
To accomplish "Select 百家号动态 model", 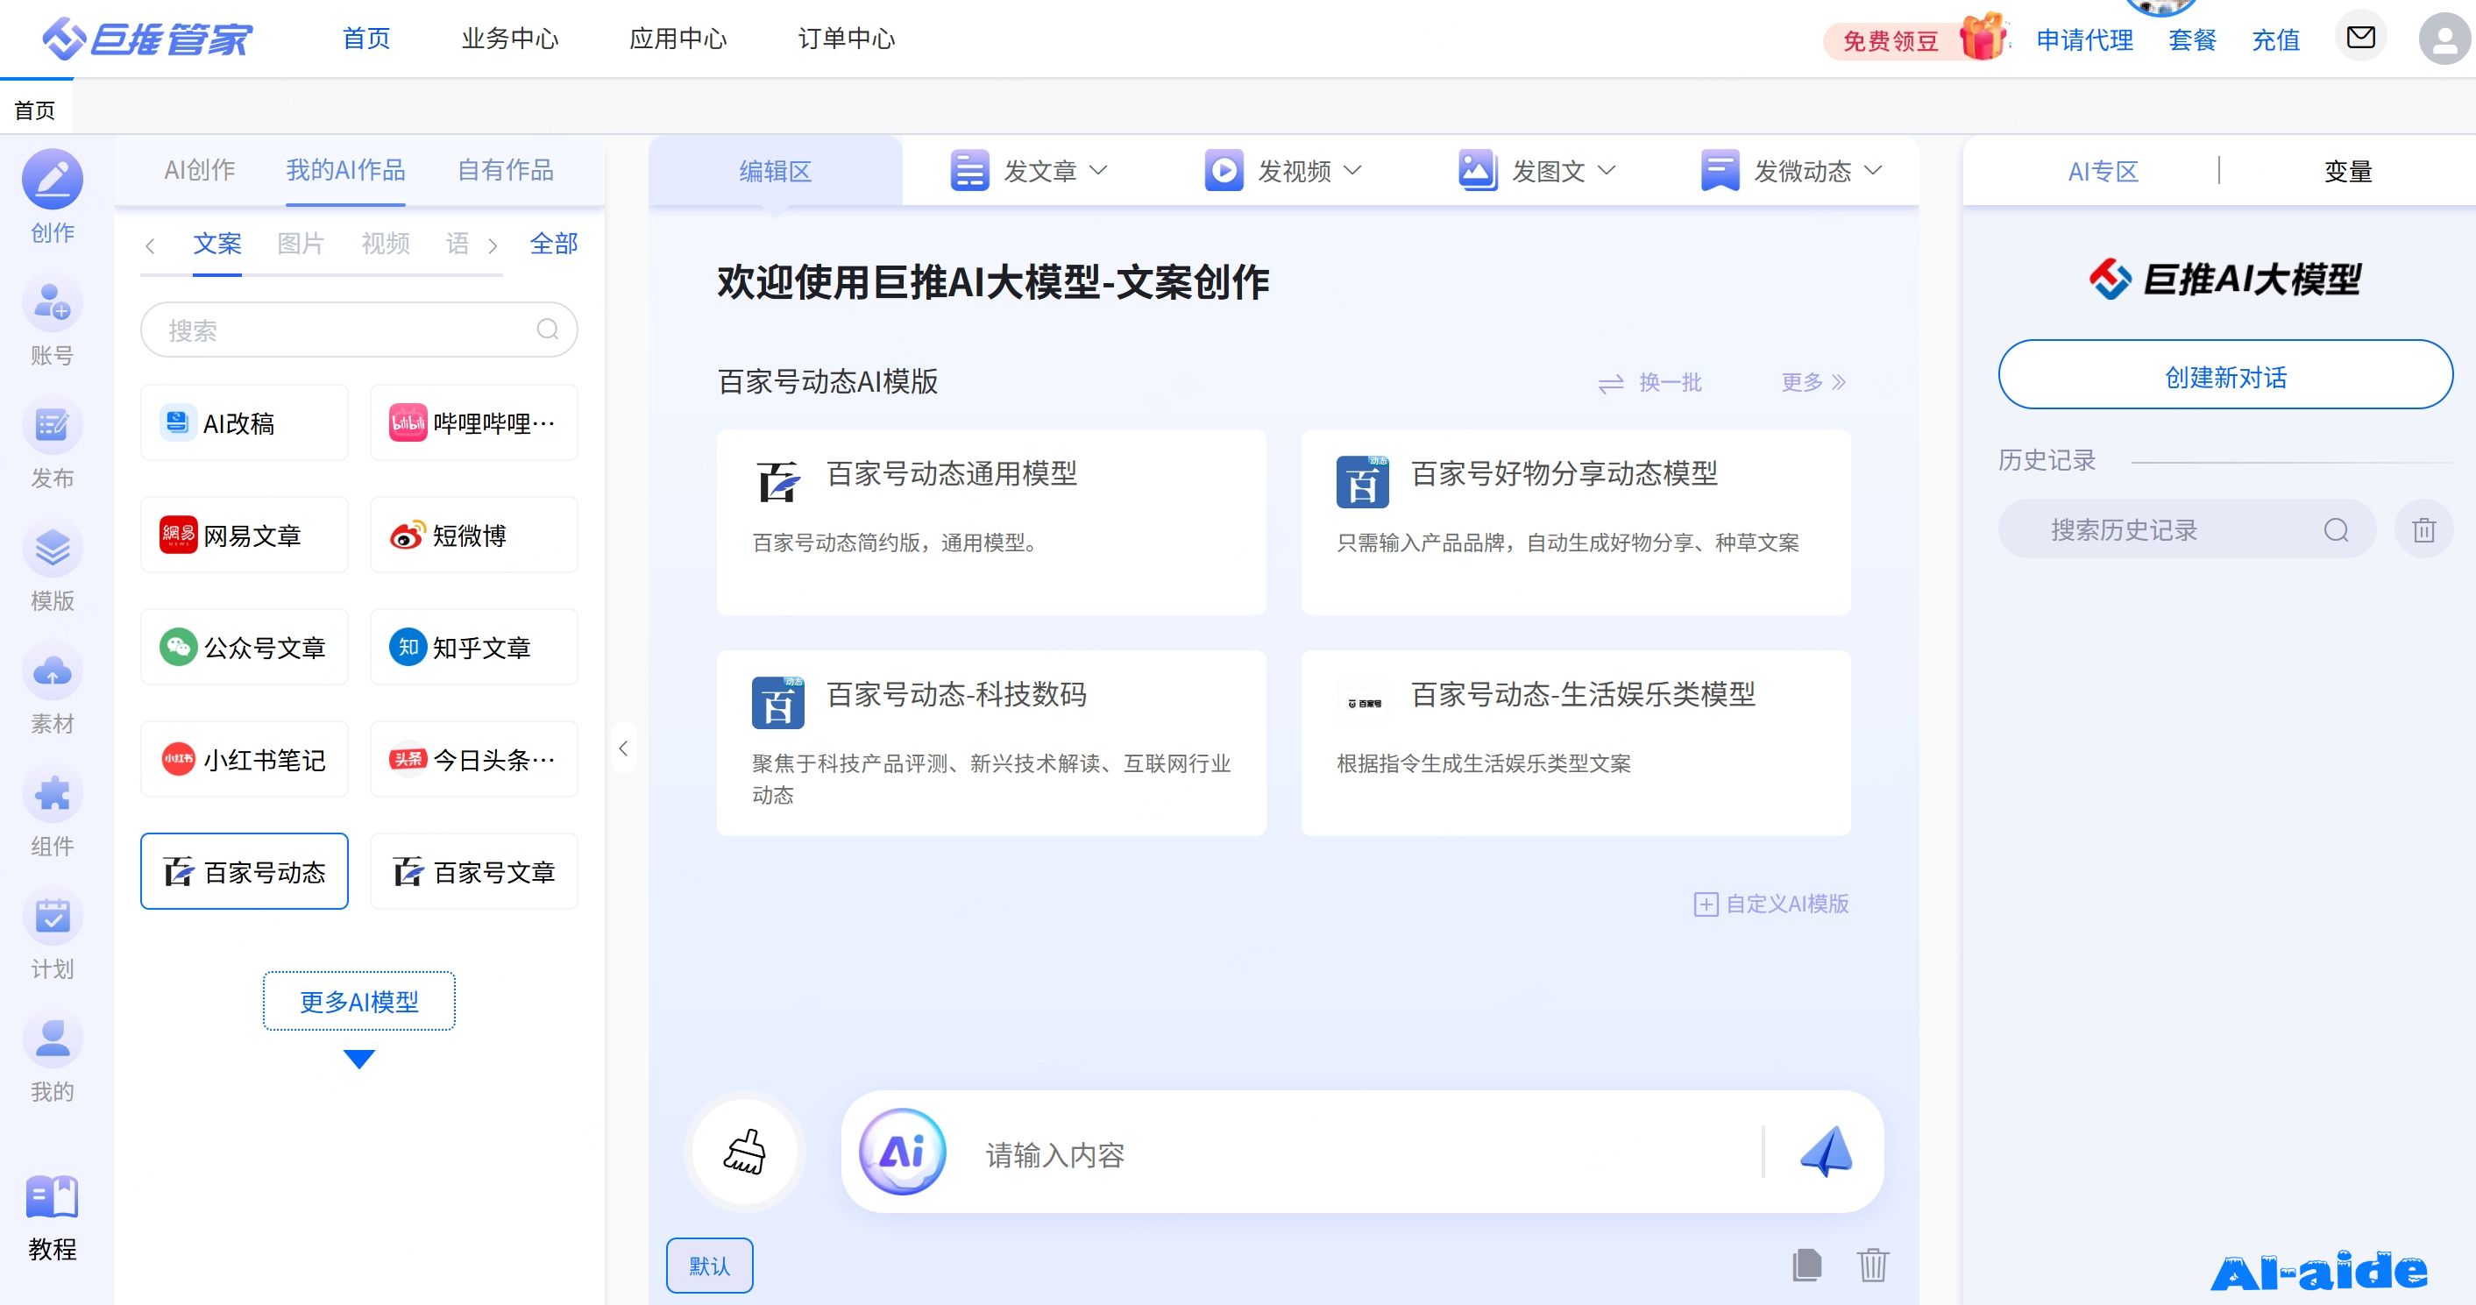I will point(245,871).
